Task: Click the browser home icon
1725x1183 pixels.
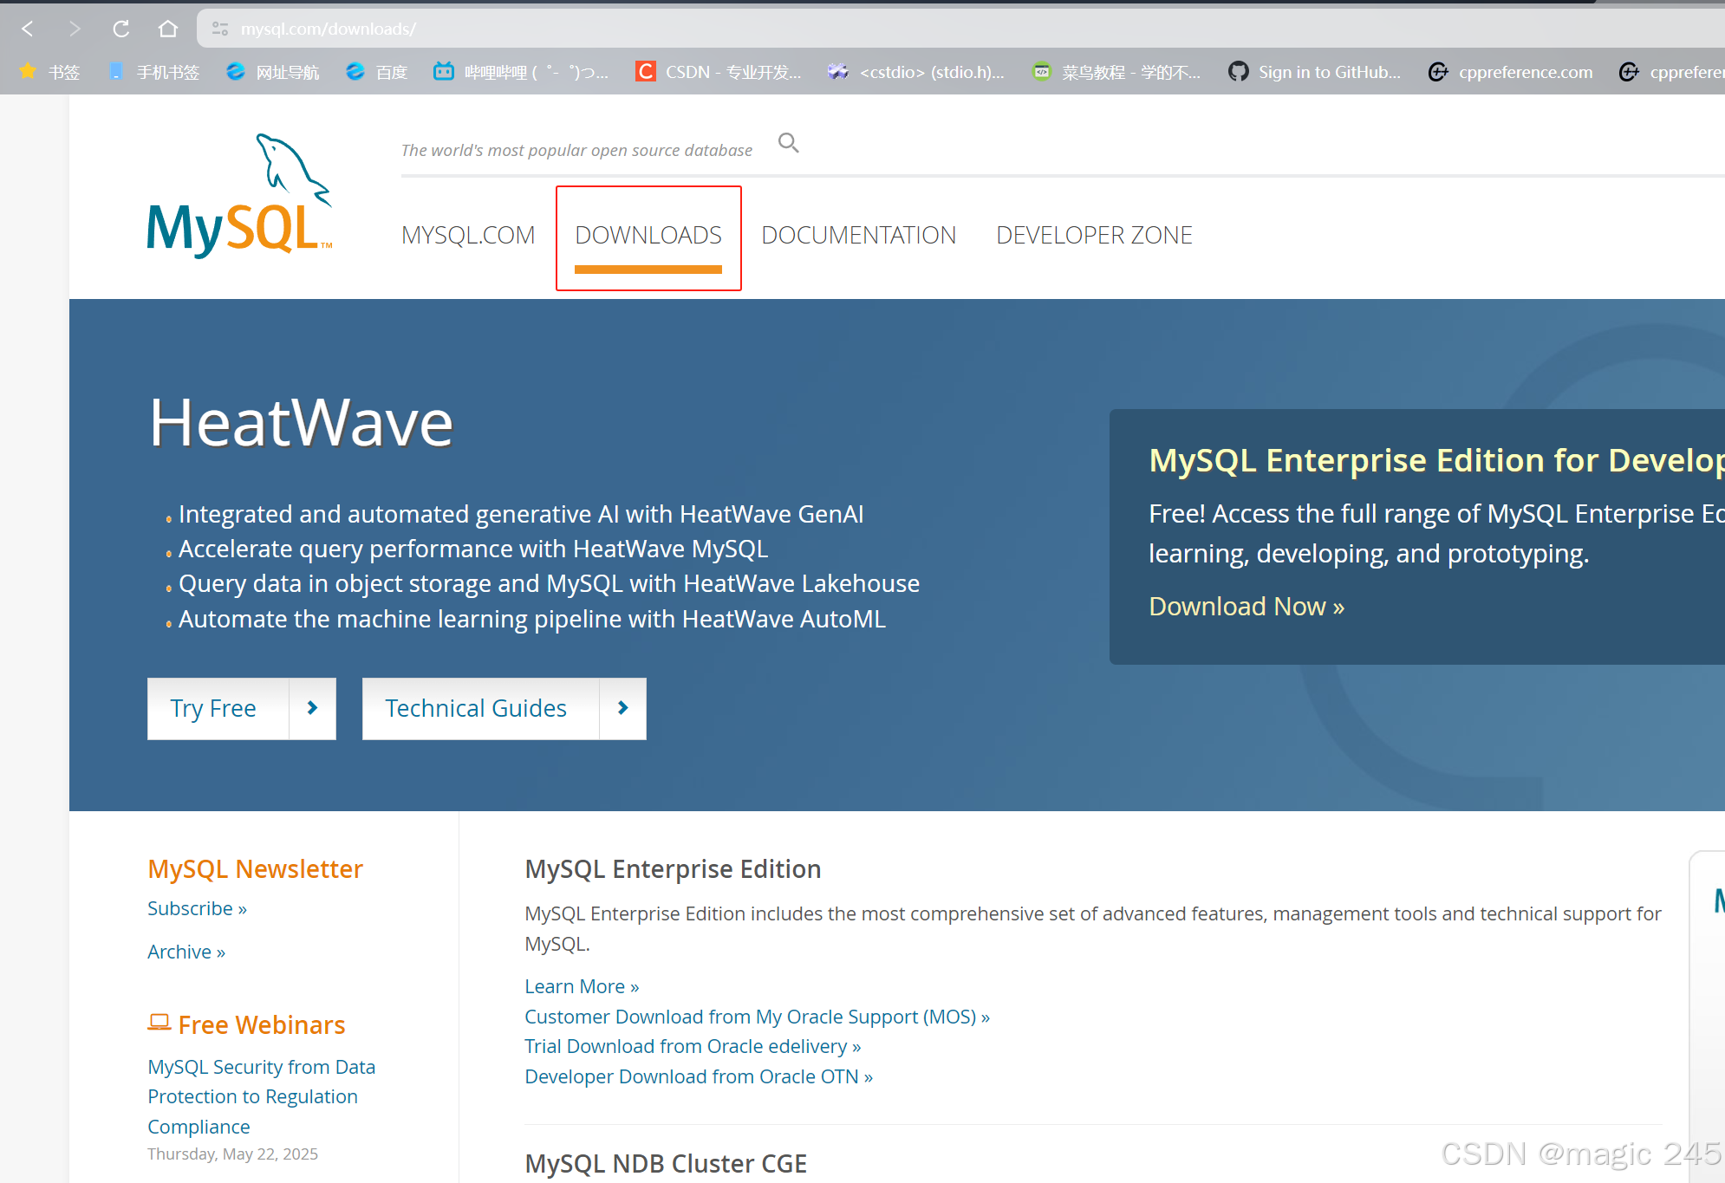Action: (x=168, y=29)
